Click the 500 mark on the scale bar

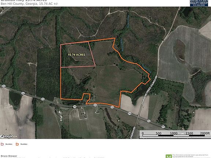[158, 133]
